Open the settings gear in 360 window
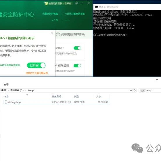This screenshot has width=161, height=161. (76, 3)
